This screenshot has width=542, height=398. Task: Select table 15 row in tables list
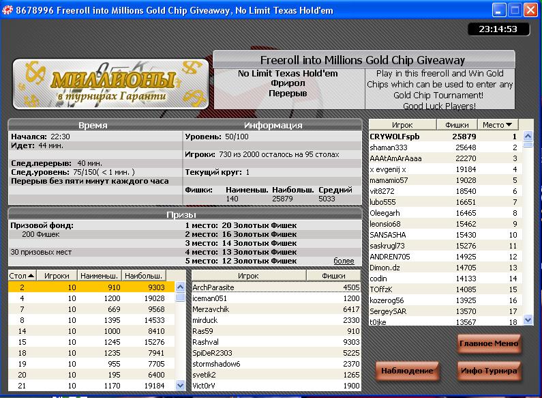click(91, 341)
